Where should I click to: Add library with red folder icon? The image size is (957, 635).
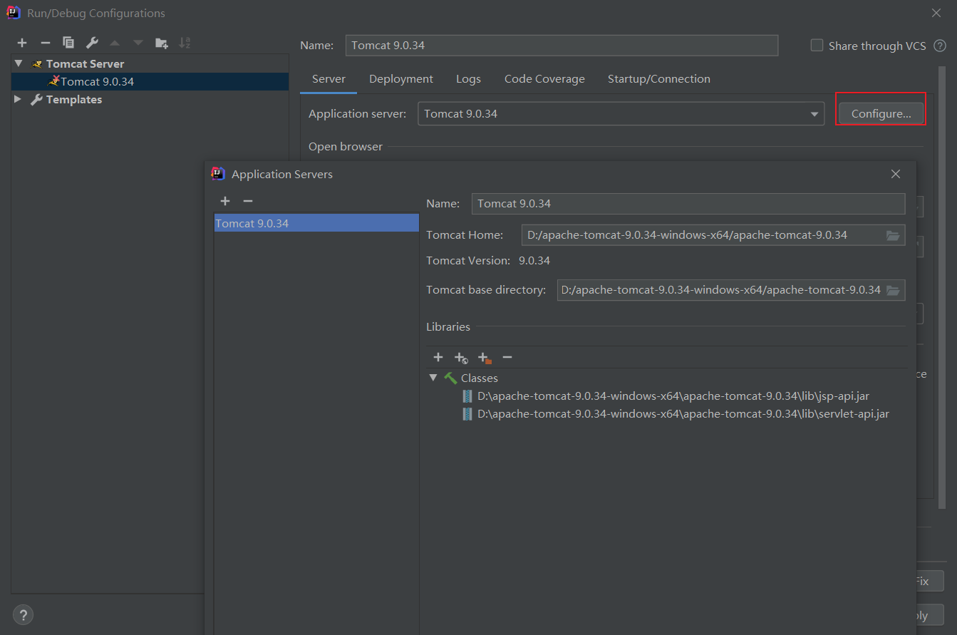tap(485, 357)
